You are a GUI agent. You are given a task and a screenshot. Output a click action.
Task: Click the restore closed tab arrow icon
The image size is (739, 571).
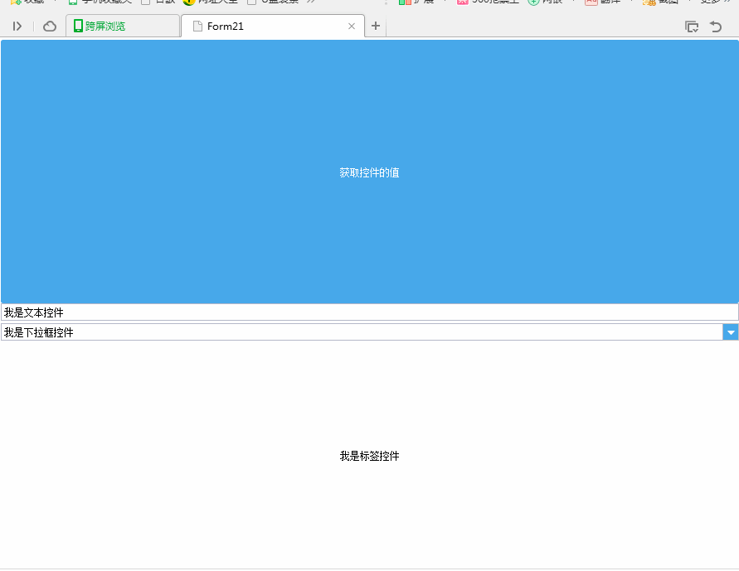(716, 27)
